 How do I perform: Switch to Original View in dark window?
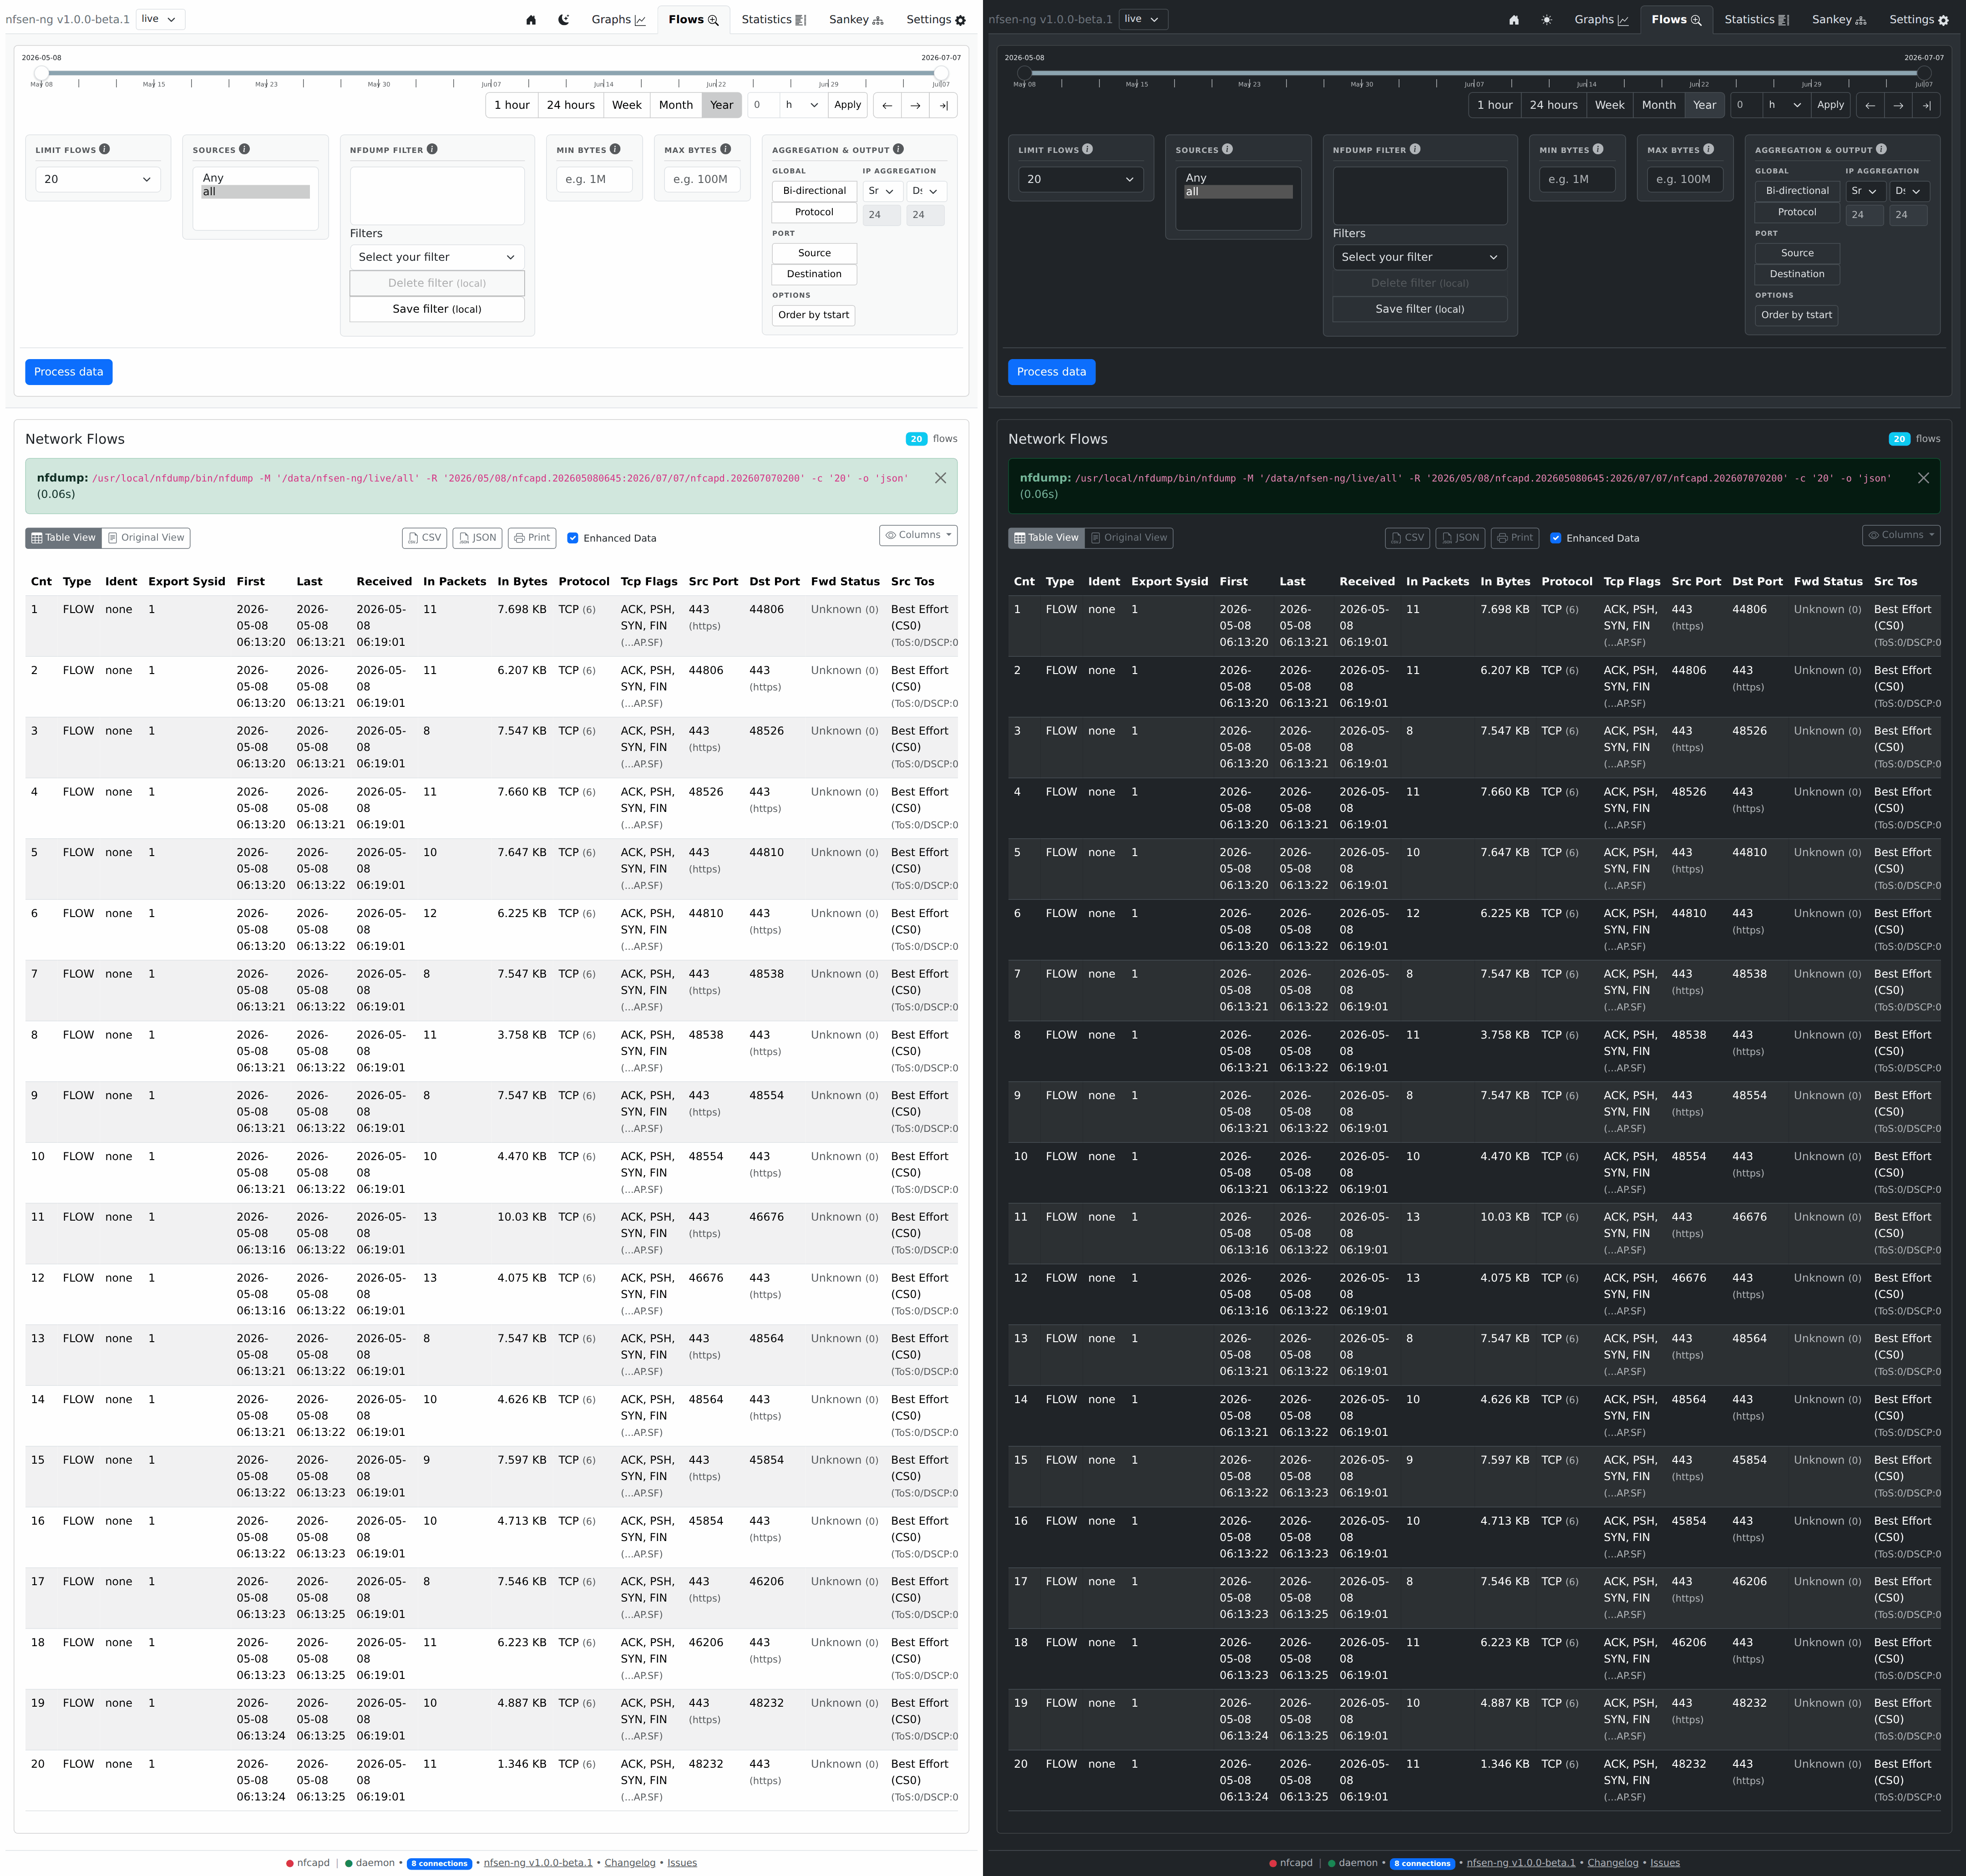[1129, 538]
